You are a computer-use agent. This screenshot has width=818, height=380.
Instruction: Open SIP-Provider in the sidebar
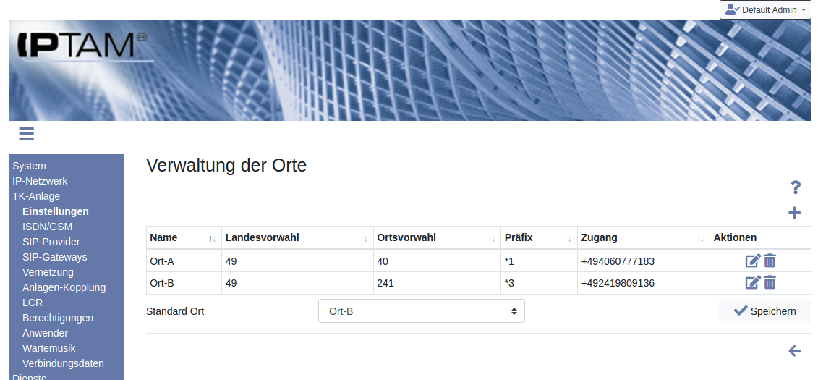coord(51,242)
